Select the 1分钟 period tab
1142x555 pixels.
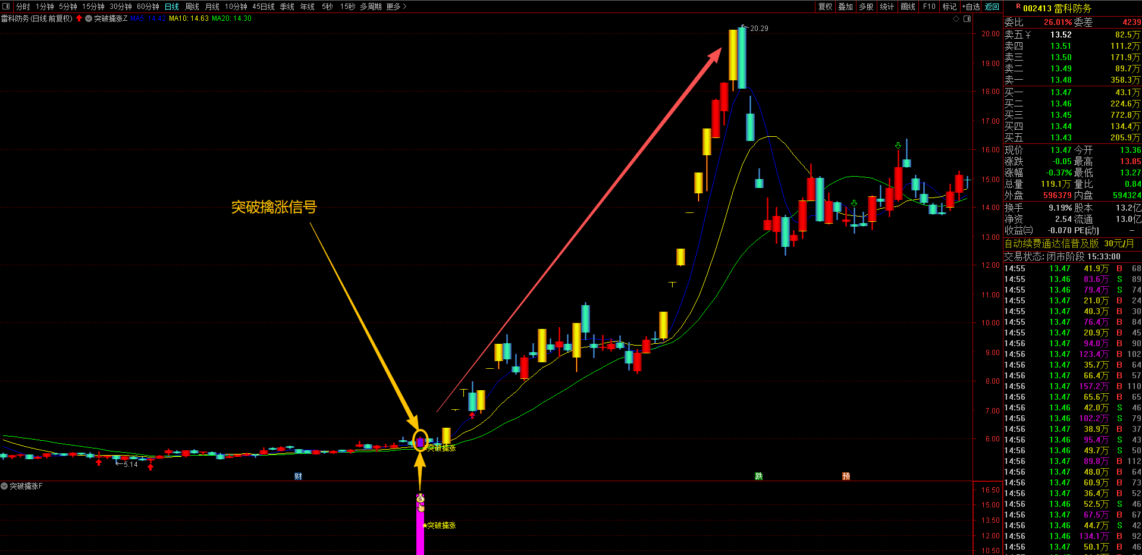[x=45, y=7]
